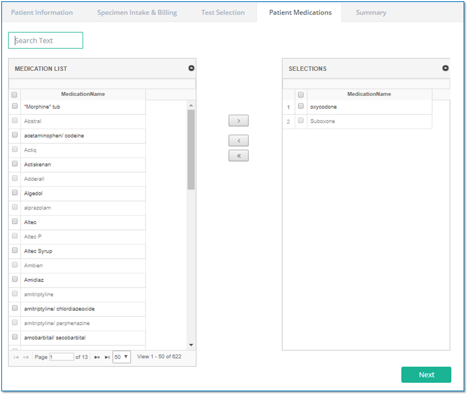Switch to the Patient Information tab
Screen dimensions: 468x395
(x=42, y=12)
